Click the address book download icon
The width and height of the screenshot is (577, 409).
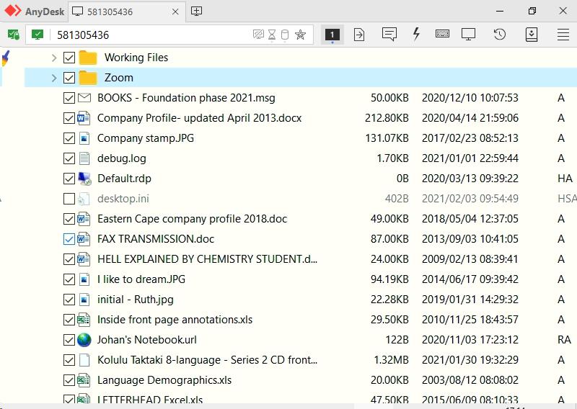click(532, 34)
